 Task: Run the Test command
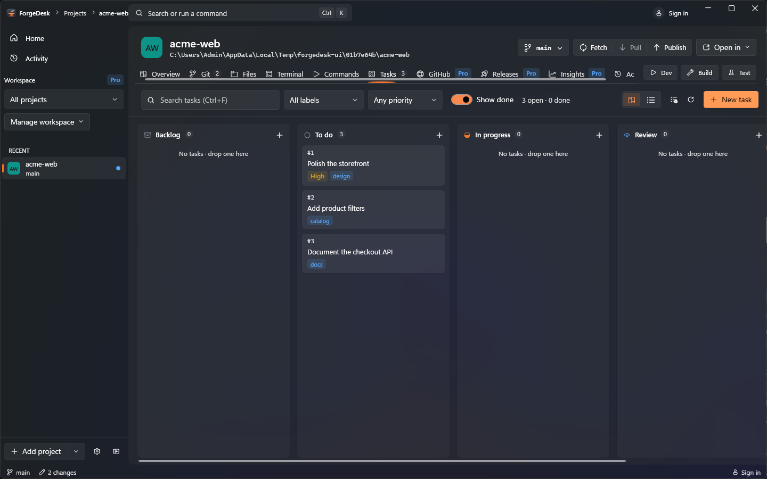point(739,72)
